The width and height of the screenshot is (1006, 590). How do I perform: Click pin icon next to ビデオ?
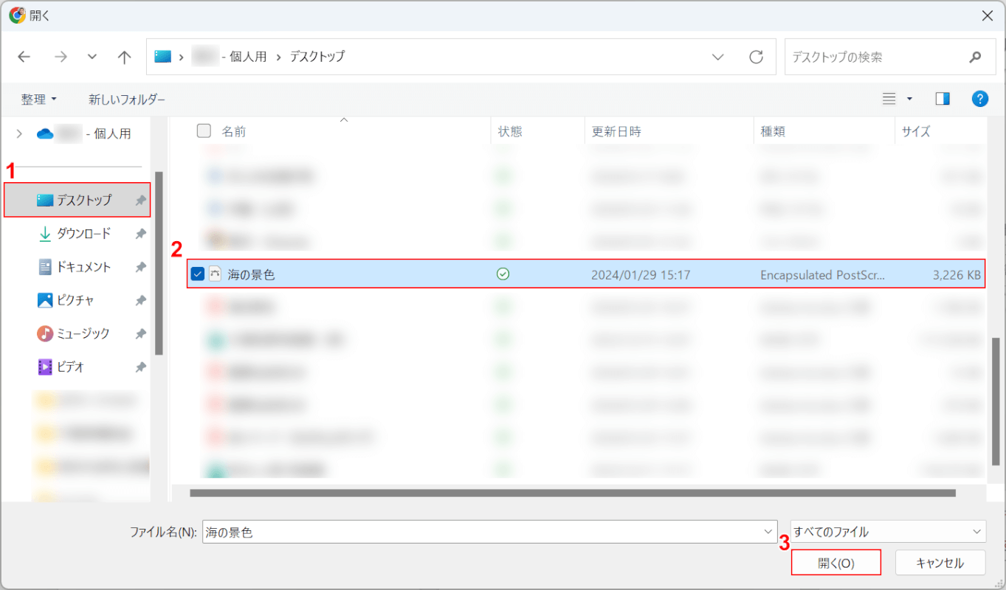(x=140, y=367)
